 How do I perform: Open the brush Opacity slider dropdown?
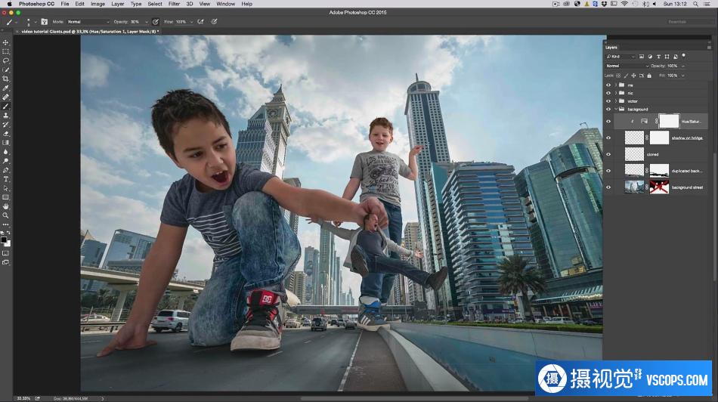(x=146, y=21)
